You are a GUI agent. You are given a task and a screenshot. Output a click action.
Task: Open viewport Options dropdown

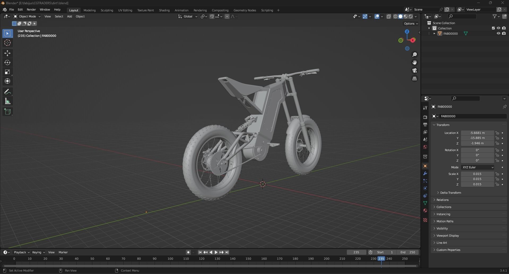pos(411,24)
